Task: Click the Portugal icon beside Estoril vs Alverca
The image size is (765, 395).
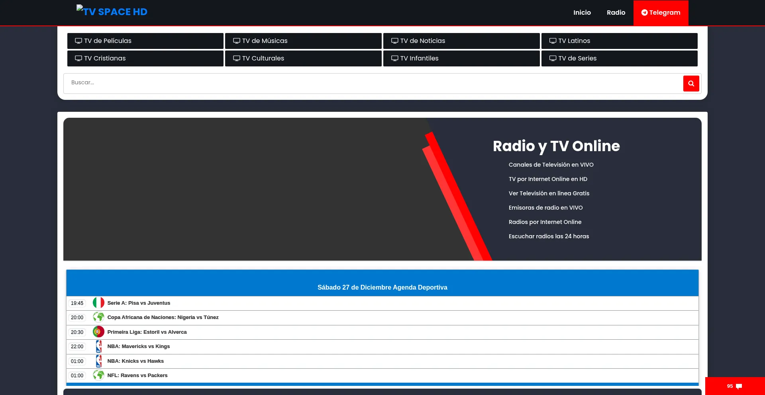Action: click(98, 332)
